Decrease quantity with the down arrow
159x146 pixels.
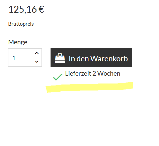tap(37, 62)
